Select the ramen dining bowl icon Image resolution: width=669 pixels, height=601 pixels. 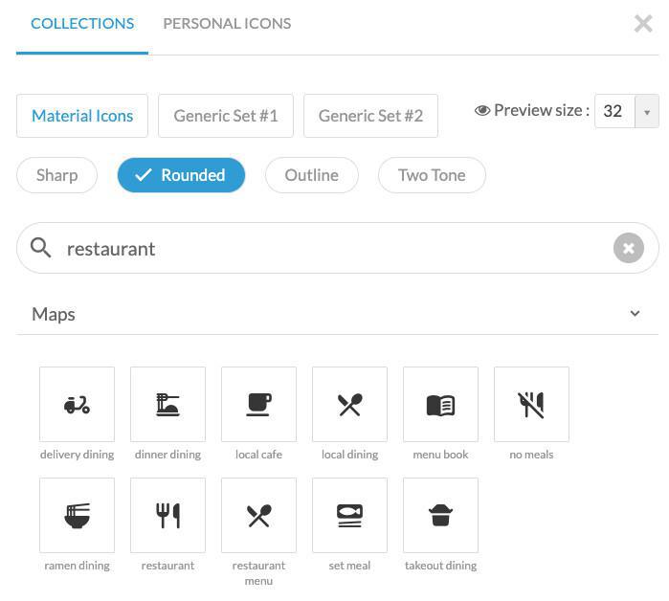coord(77,515)
